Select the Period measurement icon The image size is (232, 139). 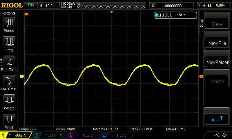[x=9, y=23]
